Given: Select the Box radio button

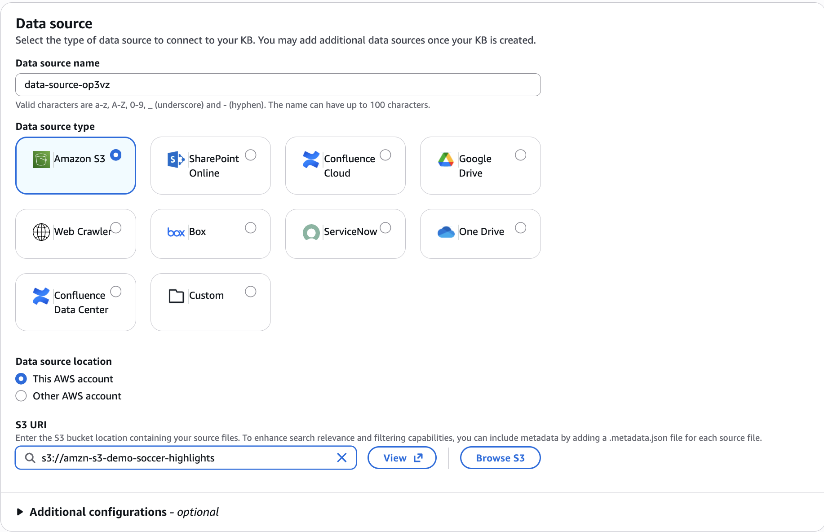Looking at the screenshot, I should click(x=251, y=228).
